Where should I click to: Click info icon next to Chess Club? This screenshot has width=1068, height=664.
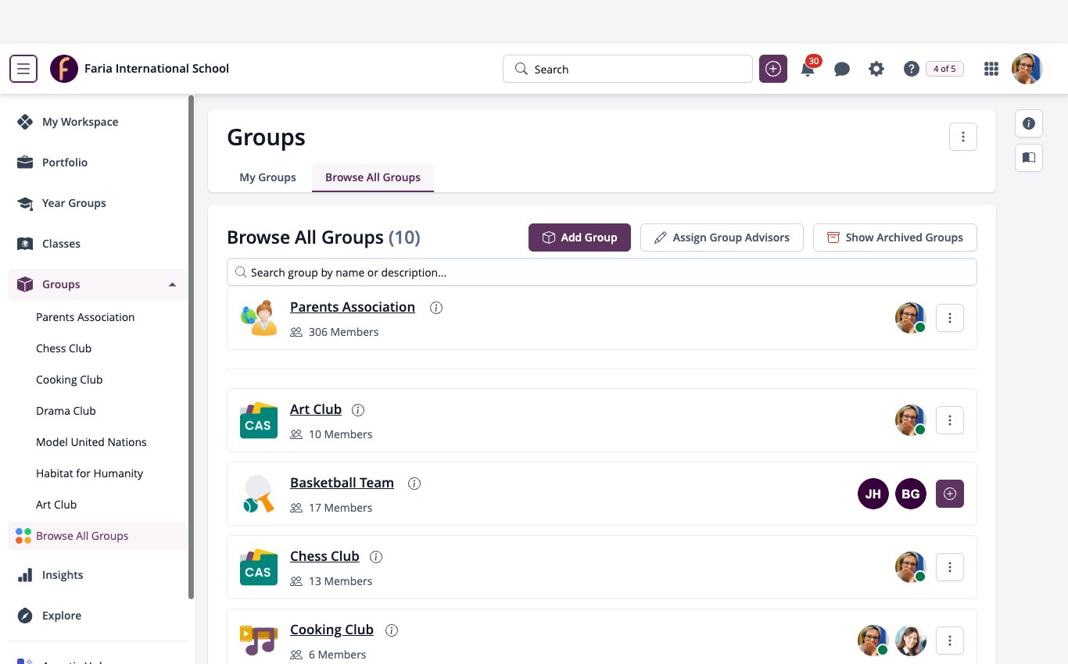point(376,557)
